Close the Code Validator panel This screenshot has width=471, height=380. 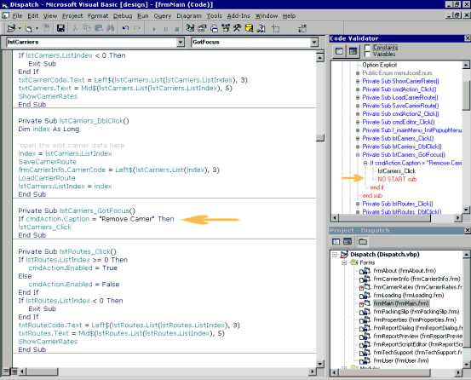pyautogui.click(x=467, y=38)
